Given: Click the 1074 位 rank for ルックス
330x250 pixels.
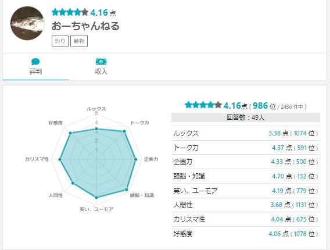Looking at the screenshot, I should point(304,133).
